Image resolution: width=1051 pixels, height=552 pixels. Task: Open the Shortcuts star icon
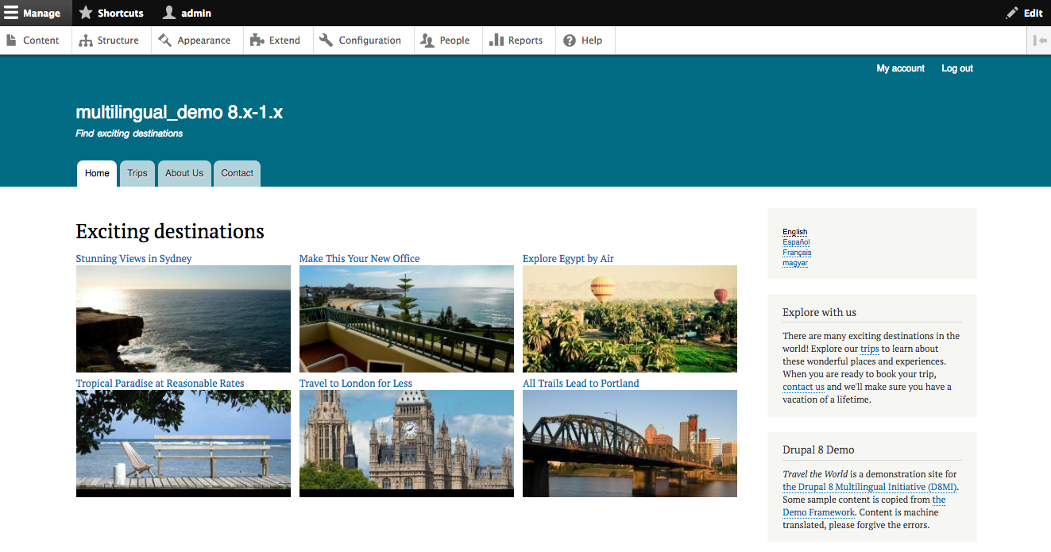tap(86, 13)
